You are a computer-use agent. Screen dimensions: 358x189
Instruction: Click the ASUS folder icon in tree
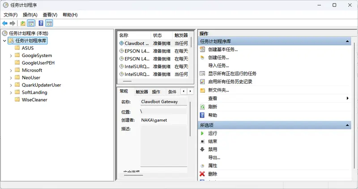point(17,48)
